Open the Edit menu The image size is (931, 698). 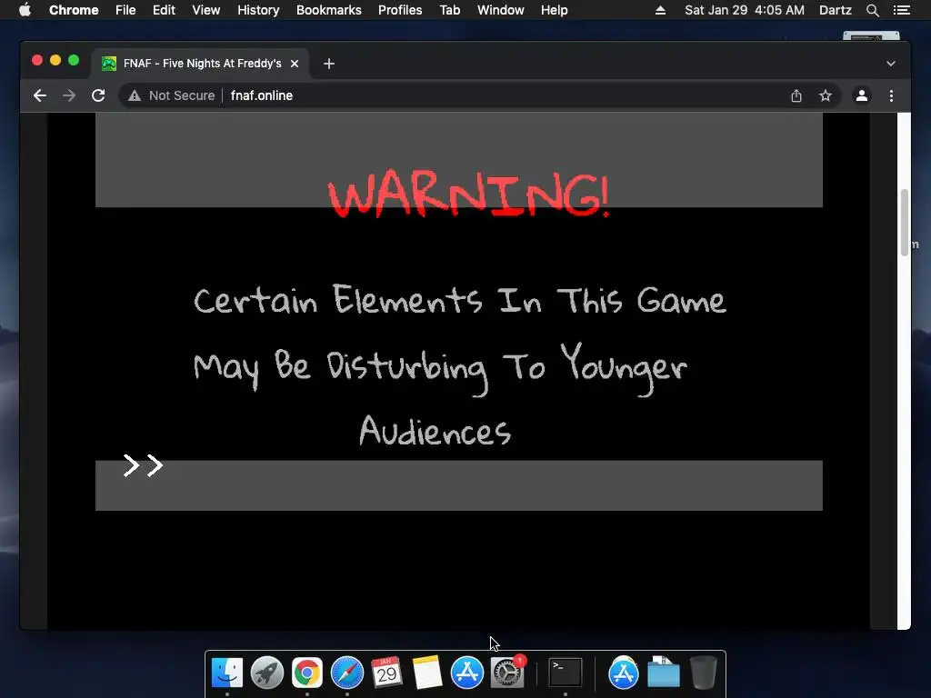pyautogui.click(x=164, y=10)
